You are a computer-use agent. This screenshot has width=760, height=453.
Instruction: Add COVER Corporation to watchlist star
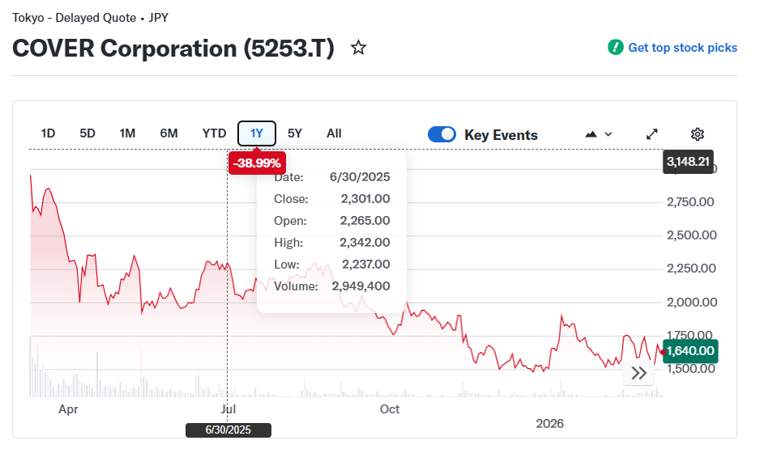pyautogui.click(x=358, y=48)
